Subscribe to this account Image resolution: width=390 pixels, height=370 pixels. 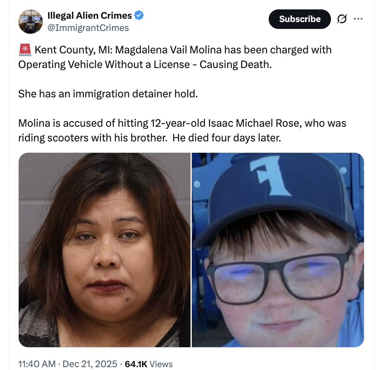(x=300, y=19)
